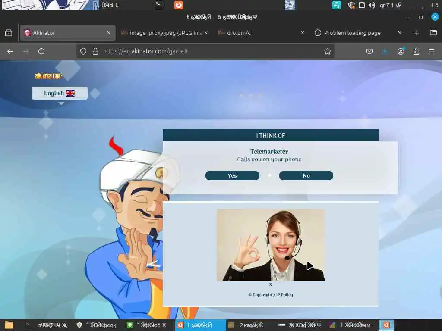The width and height of the screenshot is (442, 331).
Task: Go back with the back arrow
Action: 10,51
